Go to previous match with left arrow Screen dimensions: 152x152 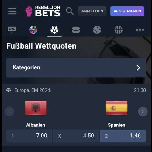click(x=9, y=112)
